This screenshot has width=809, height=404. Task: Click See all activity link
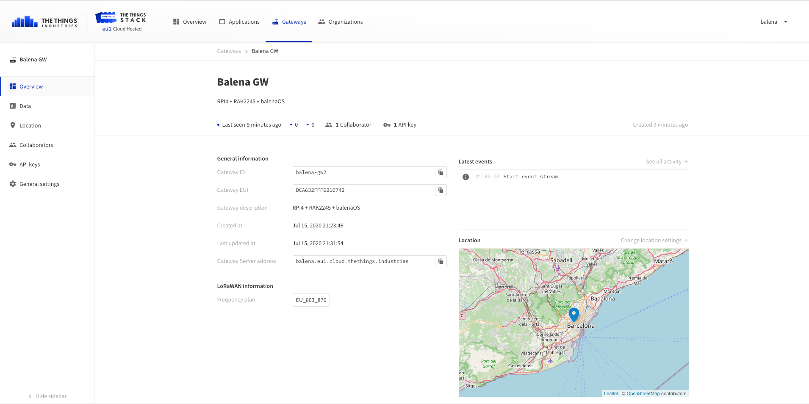coord(666,162)
